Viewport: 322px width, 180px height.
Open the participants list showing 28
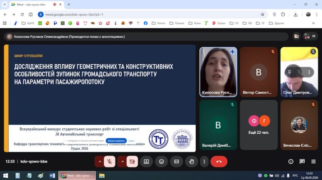coord(310,36)
